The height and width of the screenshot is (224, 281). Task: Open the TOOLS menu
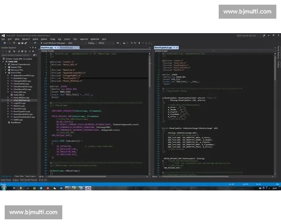point(67,39)
